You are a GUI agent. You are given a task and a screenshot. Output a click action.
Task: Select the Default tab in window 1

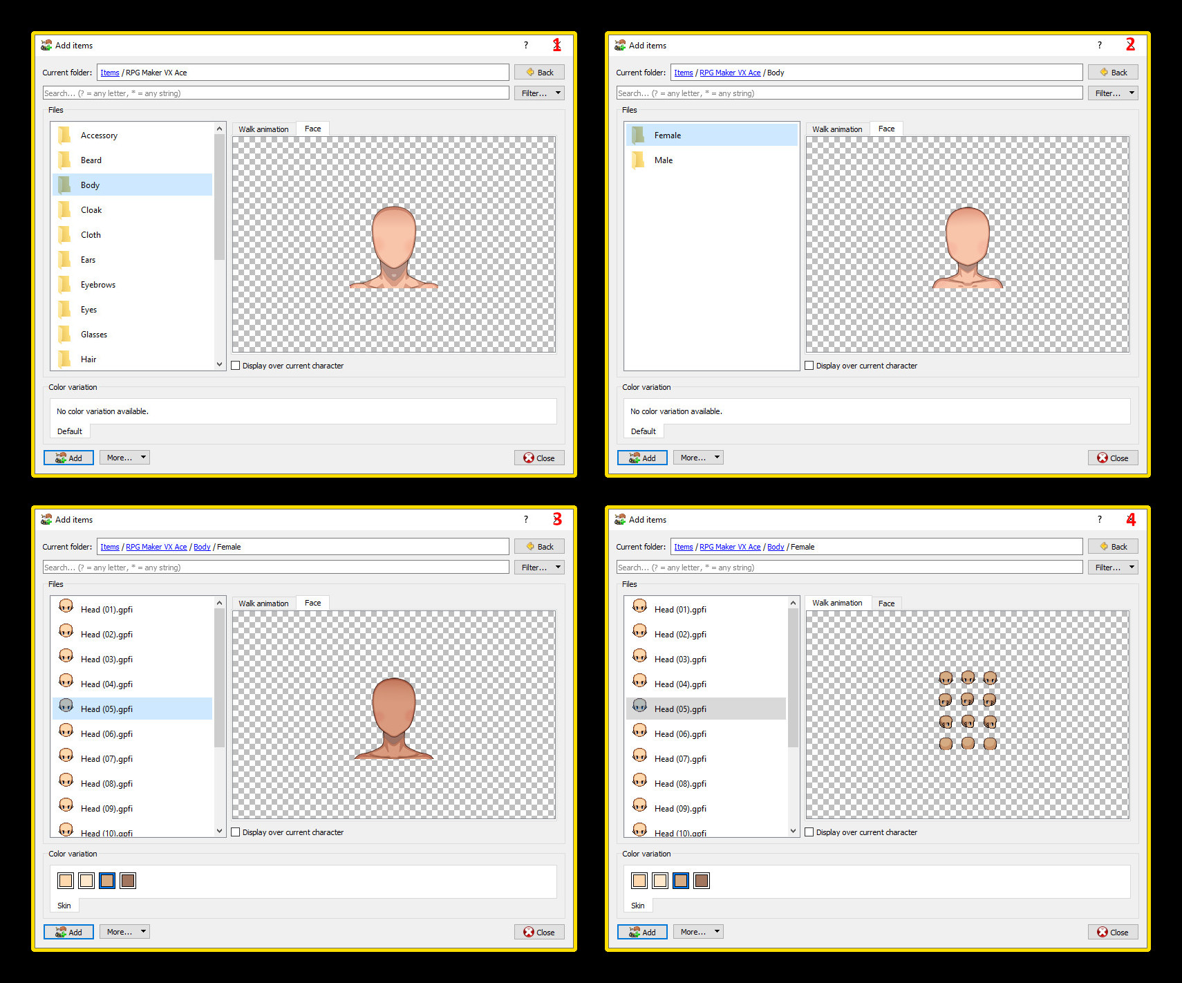click(69, 431)
